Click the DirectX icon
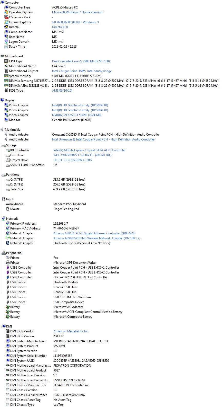The width and height of the screenshot is (223, 407). tap(6, 27)
